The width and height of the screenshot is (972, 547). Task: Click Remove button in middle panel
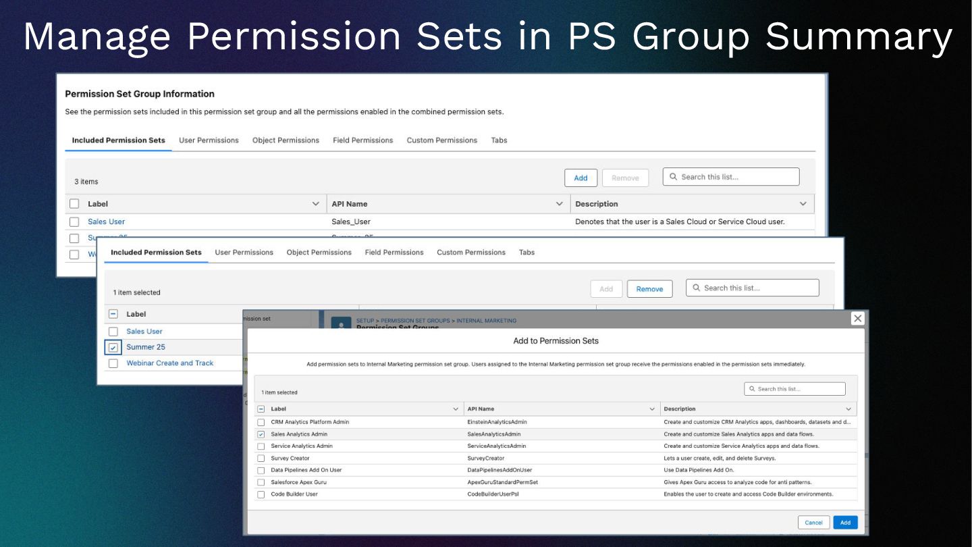pyautogui.click(x=649, y=289)
